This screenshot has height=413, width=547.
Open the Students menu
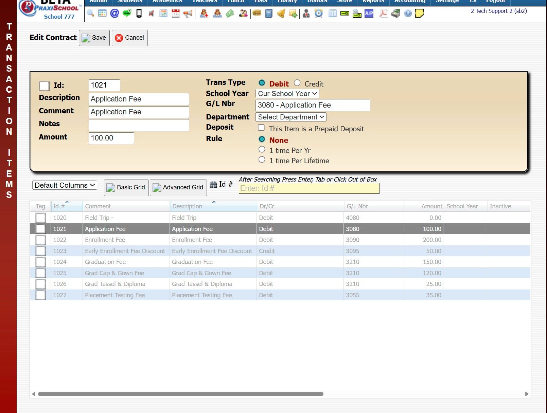pyautogui.click(x=130, y=2)
